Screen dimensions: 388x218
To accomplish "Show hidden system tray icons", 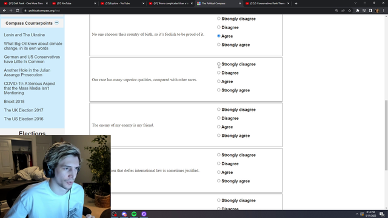I will coord(357,214).
